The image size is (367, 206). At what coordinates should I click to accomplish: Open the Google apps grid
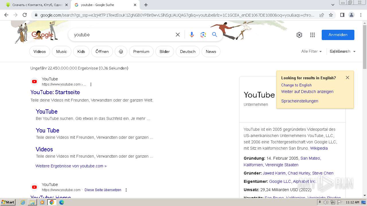pyautogui.click(x=313, y=35)
